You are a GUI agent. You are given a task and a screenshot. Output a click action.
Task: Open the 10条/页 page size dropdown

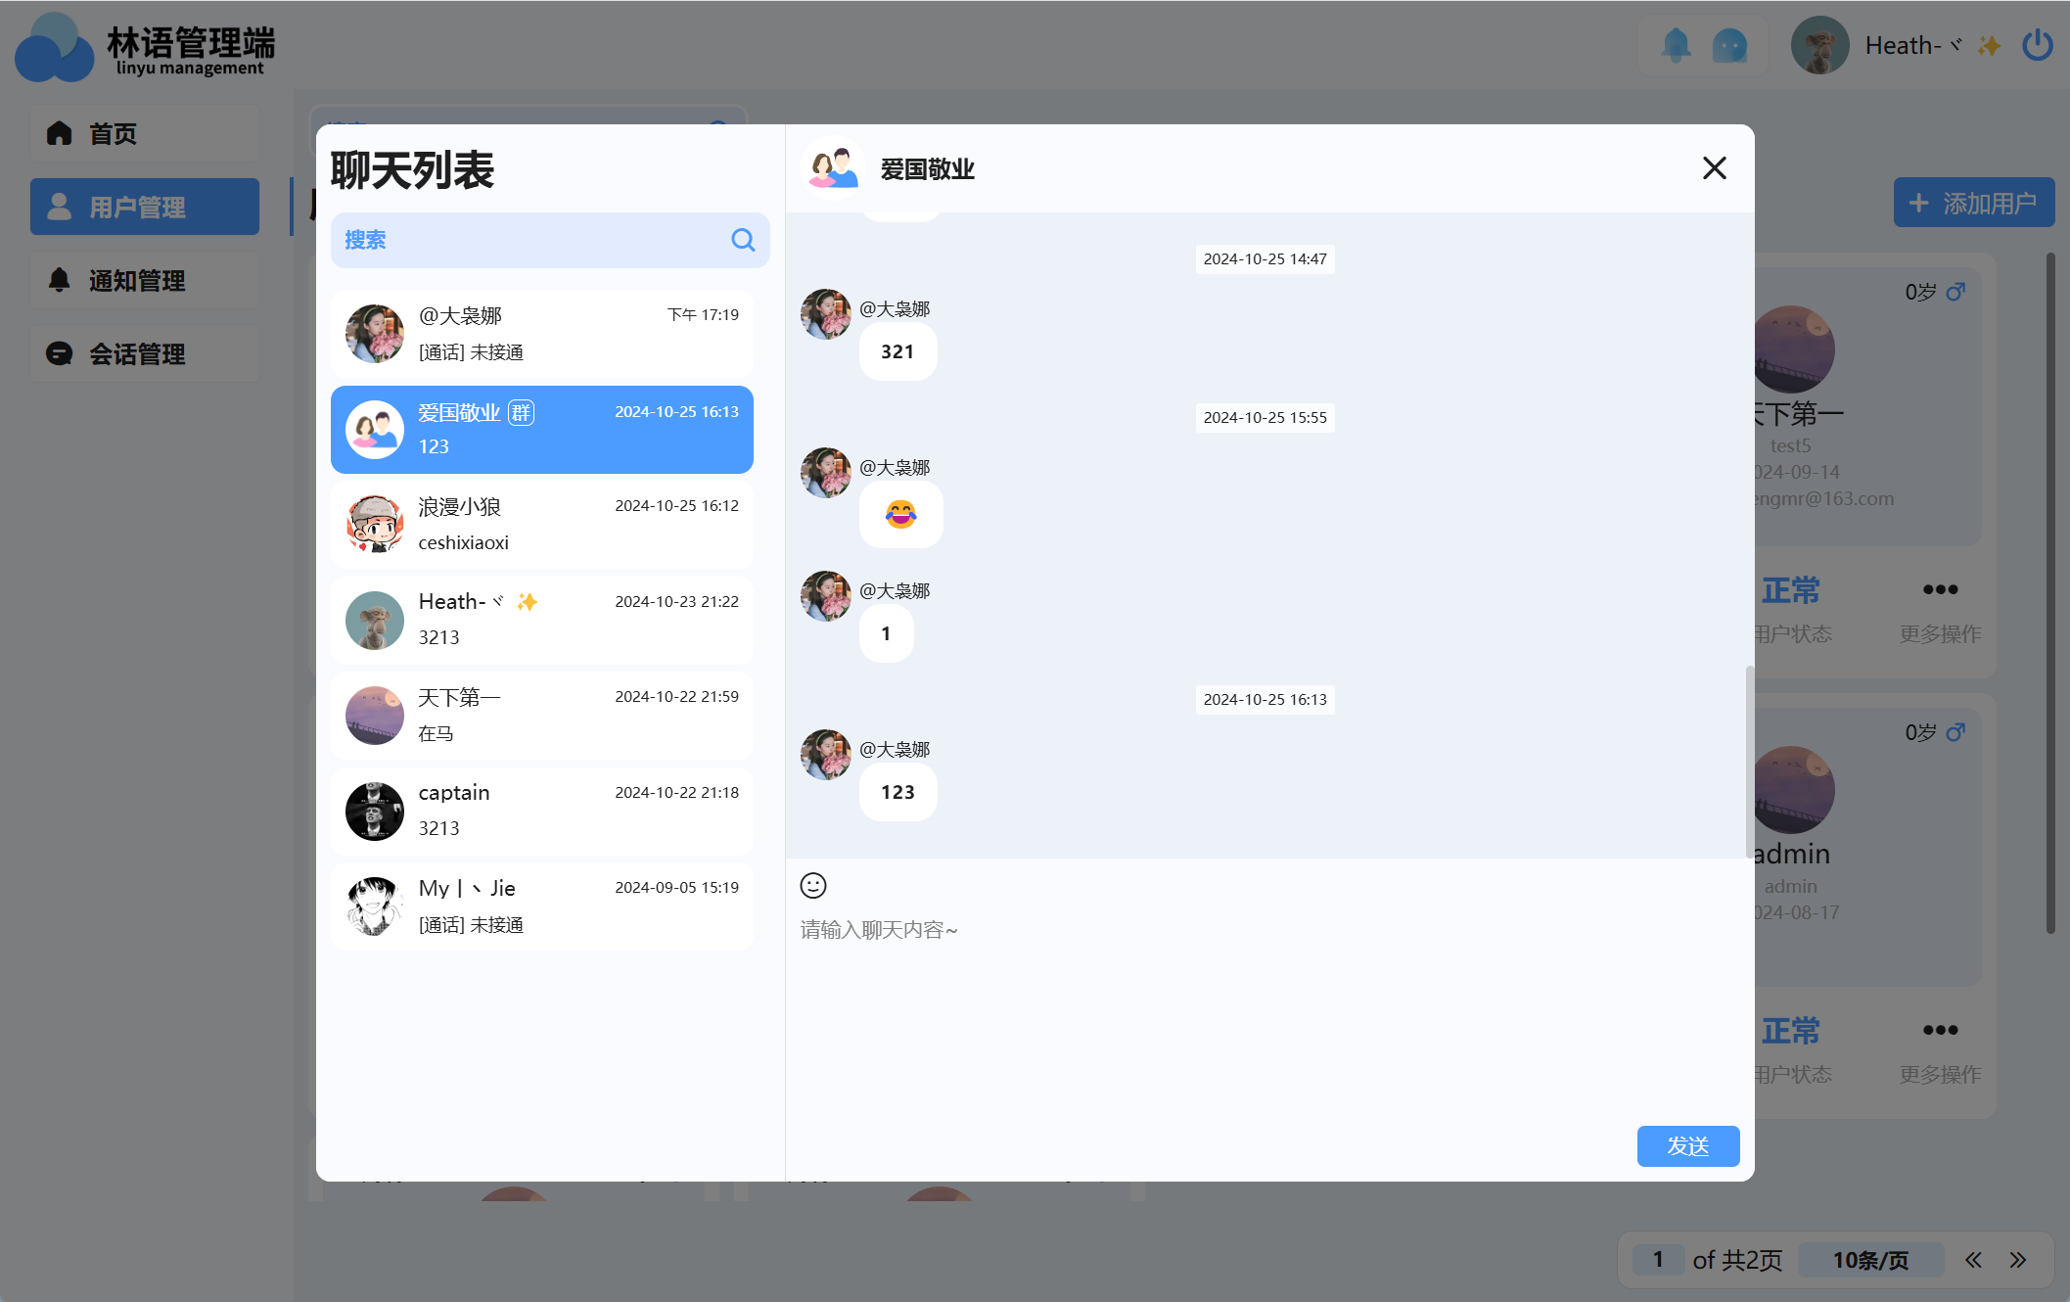[x=1870, y=1260]
